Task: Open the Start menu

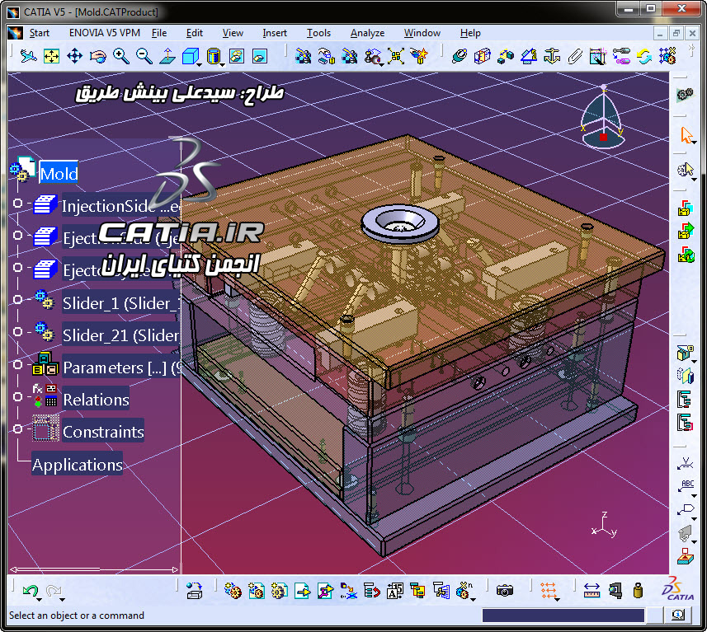Action: pos(40,33)
